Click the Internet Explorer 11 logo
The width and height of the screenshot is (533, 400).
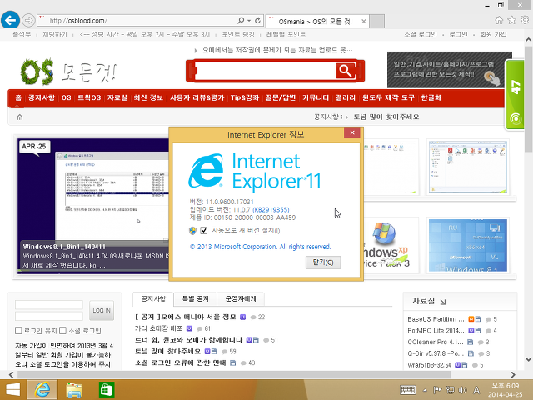(255, 171)
